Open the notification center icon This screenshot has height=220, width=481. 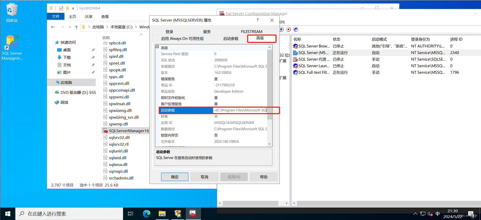471,214
